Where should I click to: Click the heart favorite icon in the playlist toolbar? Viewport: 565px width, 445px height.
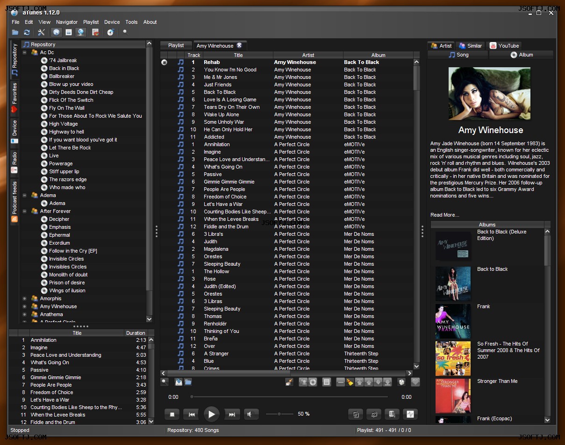point(415,382)
